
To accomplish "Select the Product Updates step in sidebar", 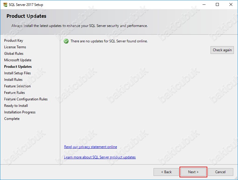I will coord(18,67).
